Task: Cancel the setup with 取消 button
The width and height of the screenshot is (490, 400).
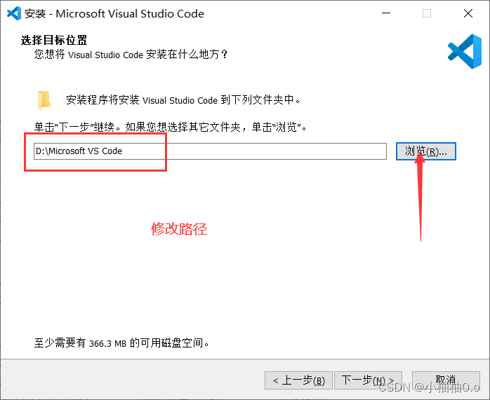Action: pyautogui.click(x=446, y=380)
